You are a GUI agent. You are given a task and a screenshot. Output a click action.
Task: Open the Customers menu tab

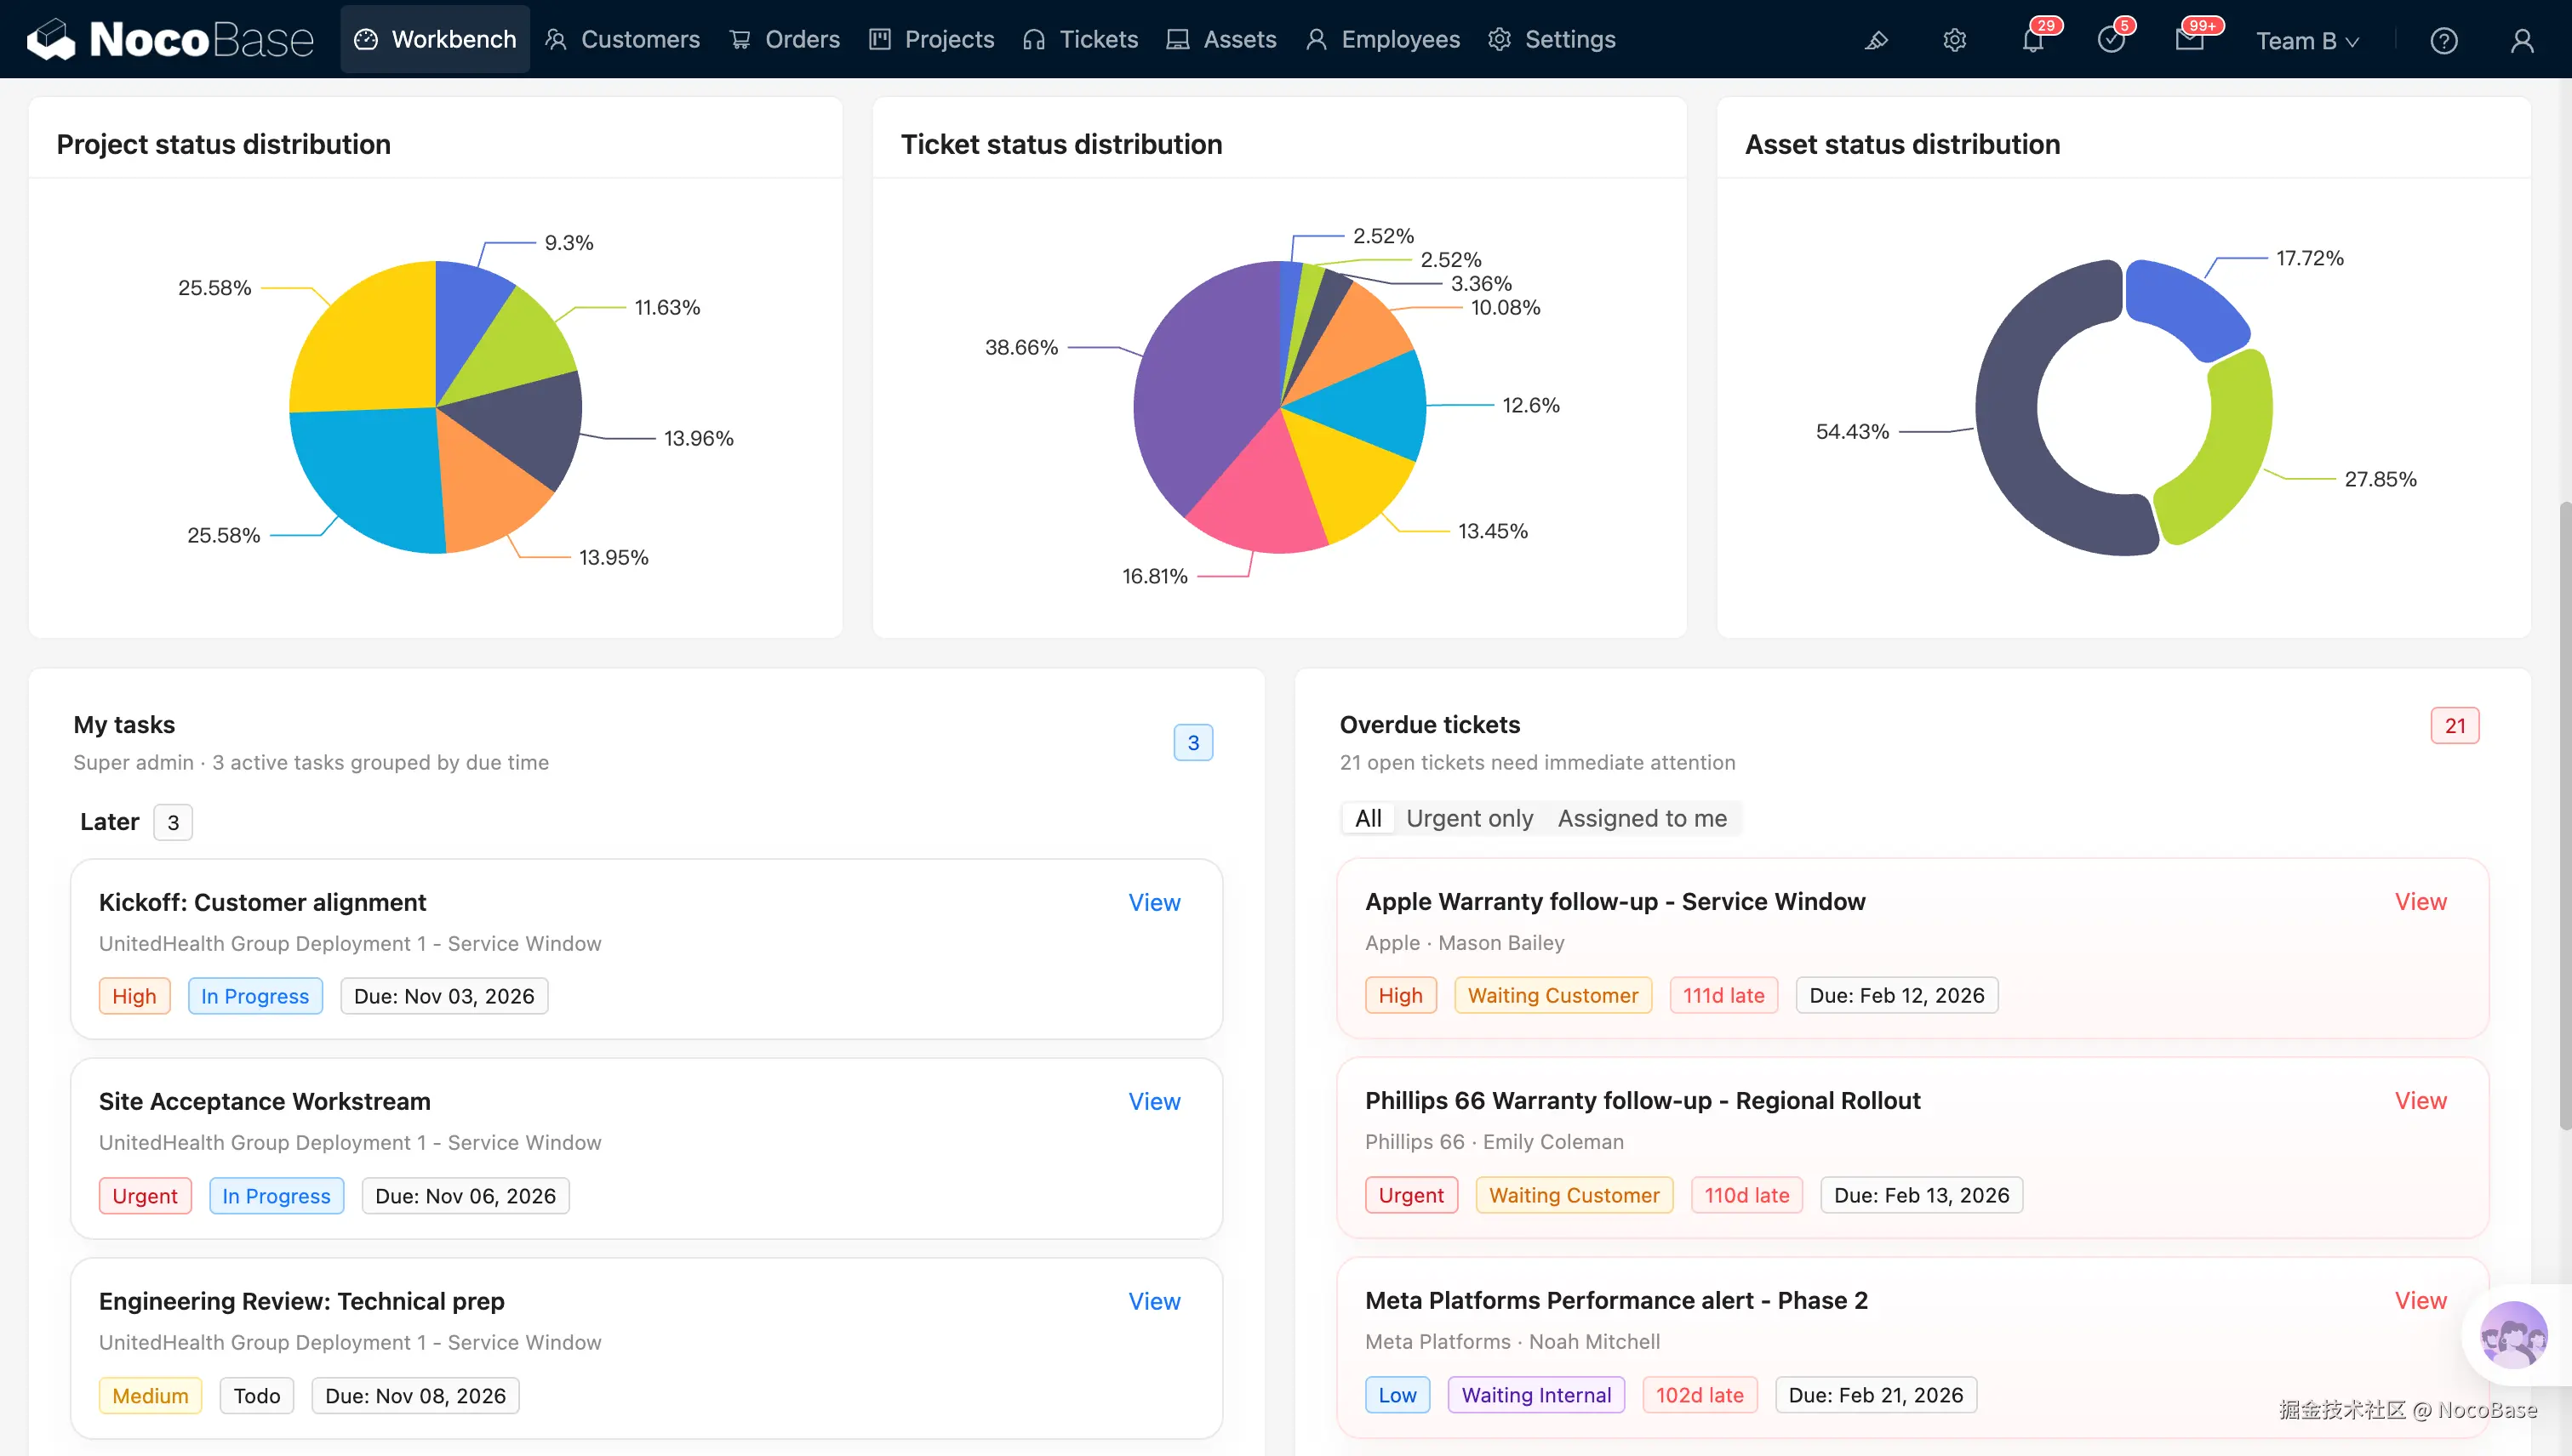(x=622, y=39)
